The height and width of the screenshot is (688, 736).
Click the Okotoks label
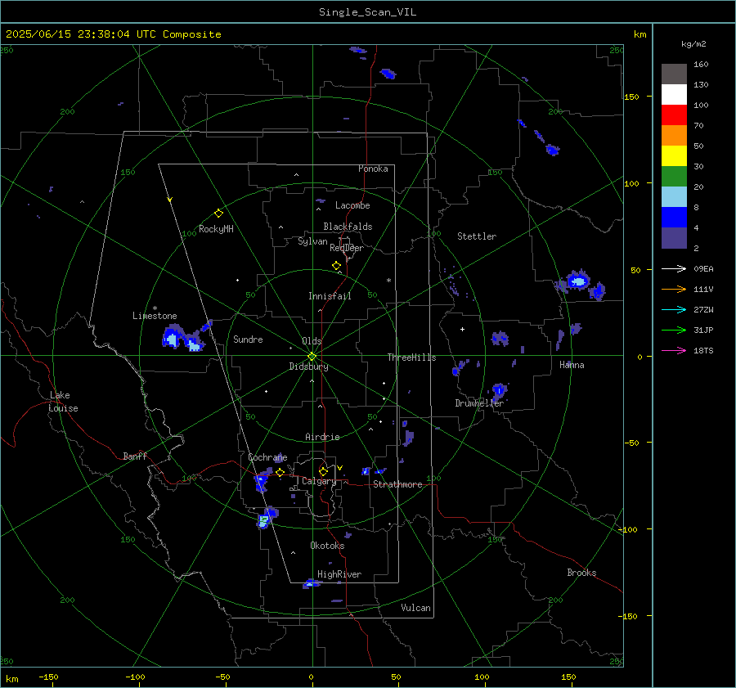point(327,546)
